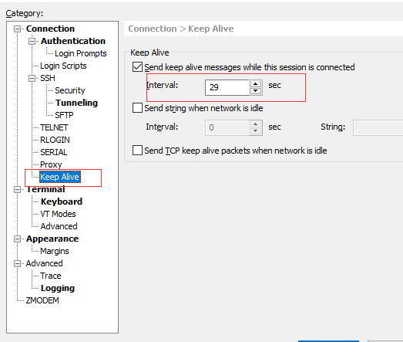This screenshot has height=342, width=403.
Task: Open the Security item under SSH
Action: click(70, 90)
